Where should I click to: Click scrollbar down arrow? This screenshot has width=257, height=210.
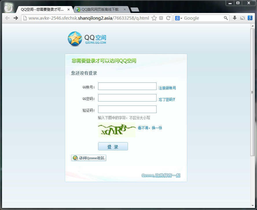click(x=252, y=206)
